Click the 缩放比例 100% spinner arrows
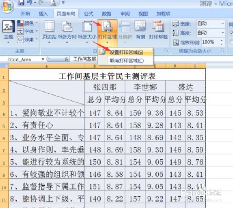The width and height of the screenshot is (235, 208). coord(222,42)
